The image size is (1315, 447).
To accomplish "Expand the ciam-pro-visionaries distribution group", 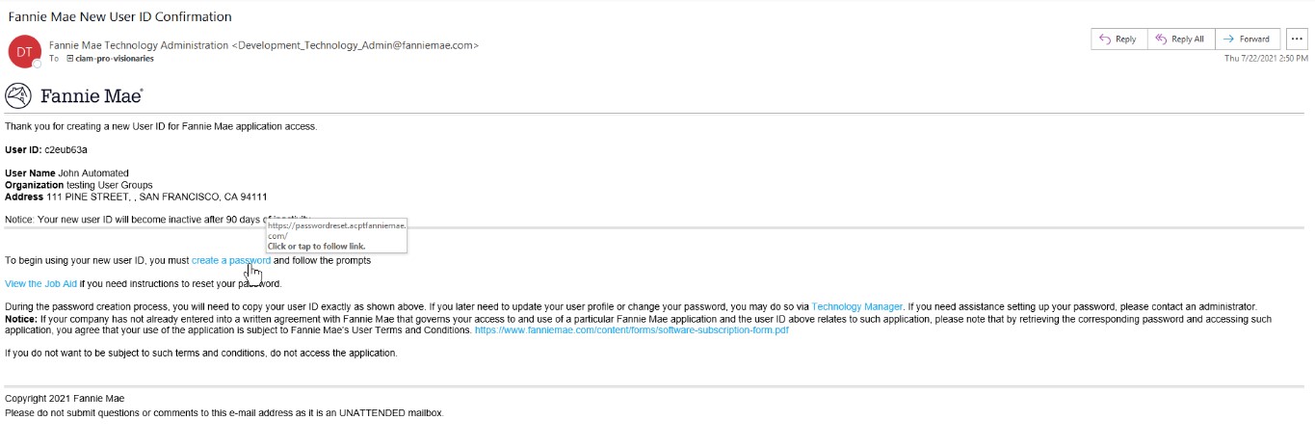I will (70, 59).
